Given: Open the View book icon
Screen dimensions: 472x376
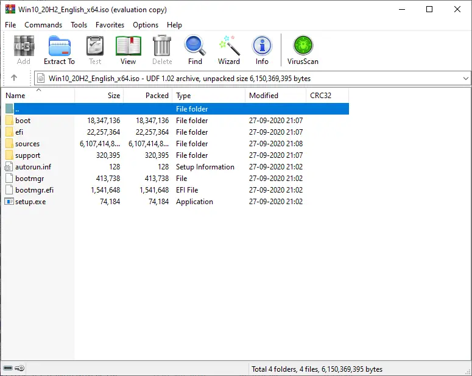Looking at the screenshot, I should click(129, 46).
